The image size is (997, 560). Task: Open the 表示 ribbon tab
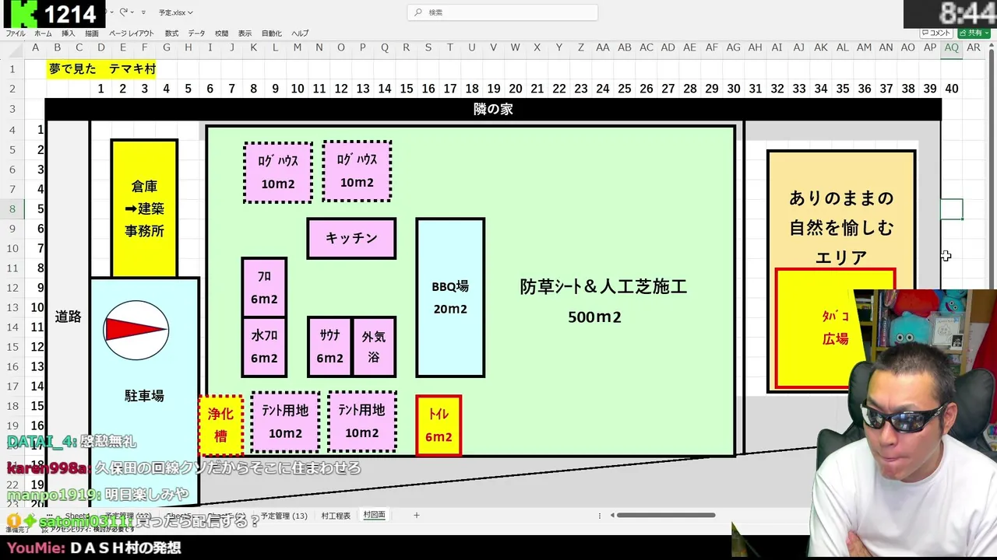(x=245, y=33)
